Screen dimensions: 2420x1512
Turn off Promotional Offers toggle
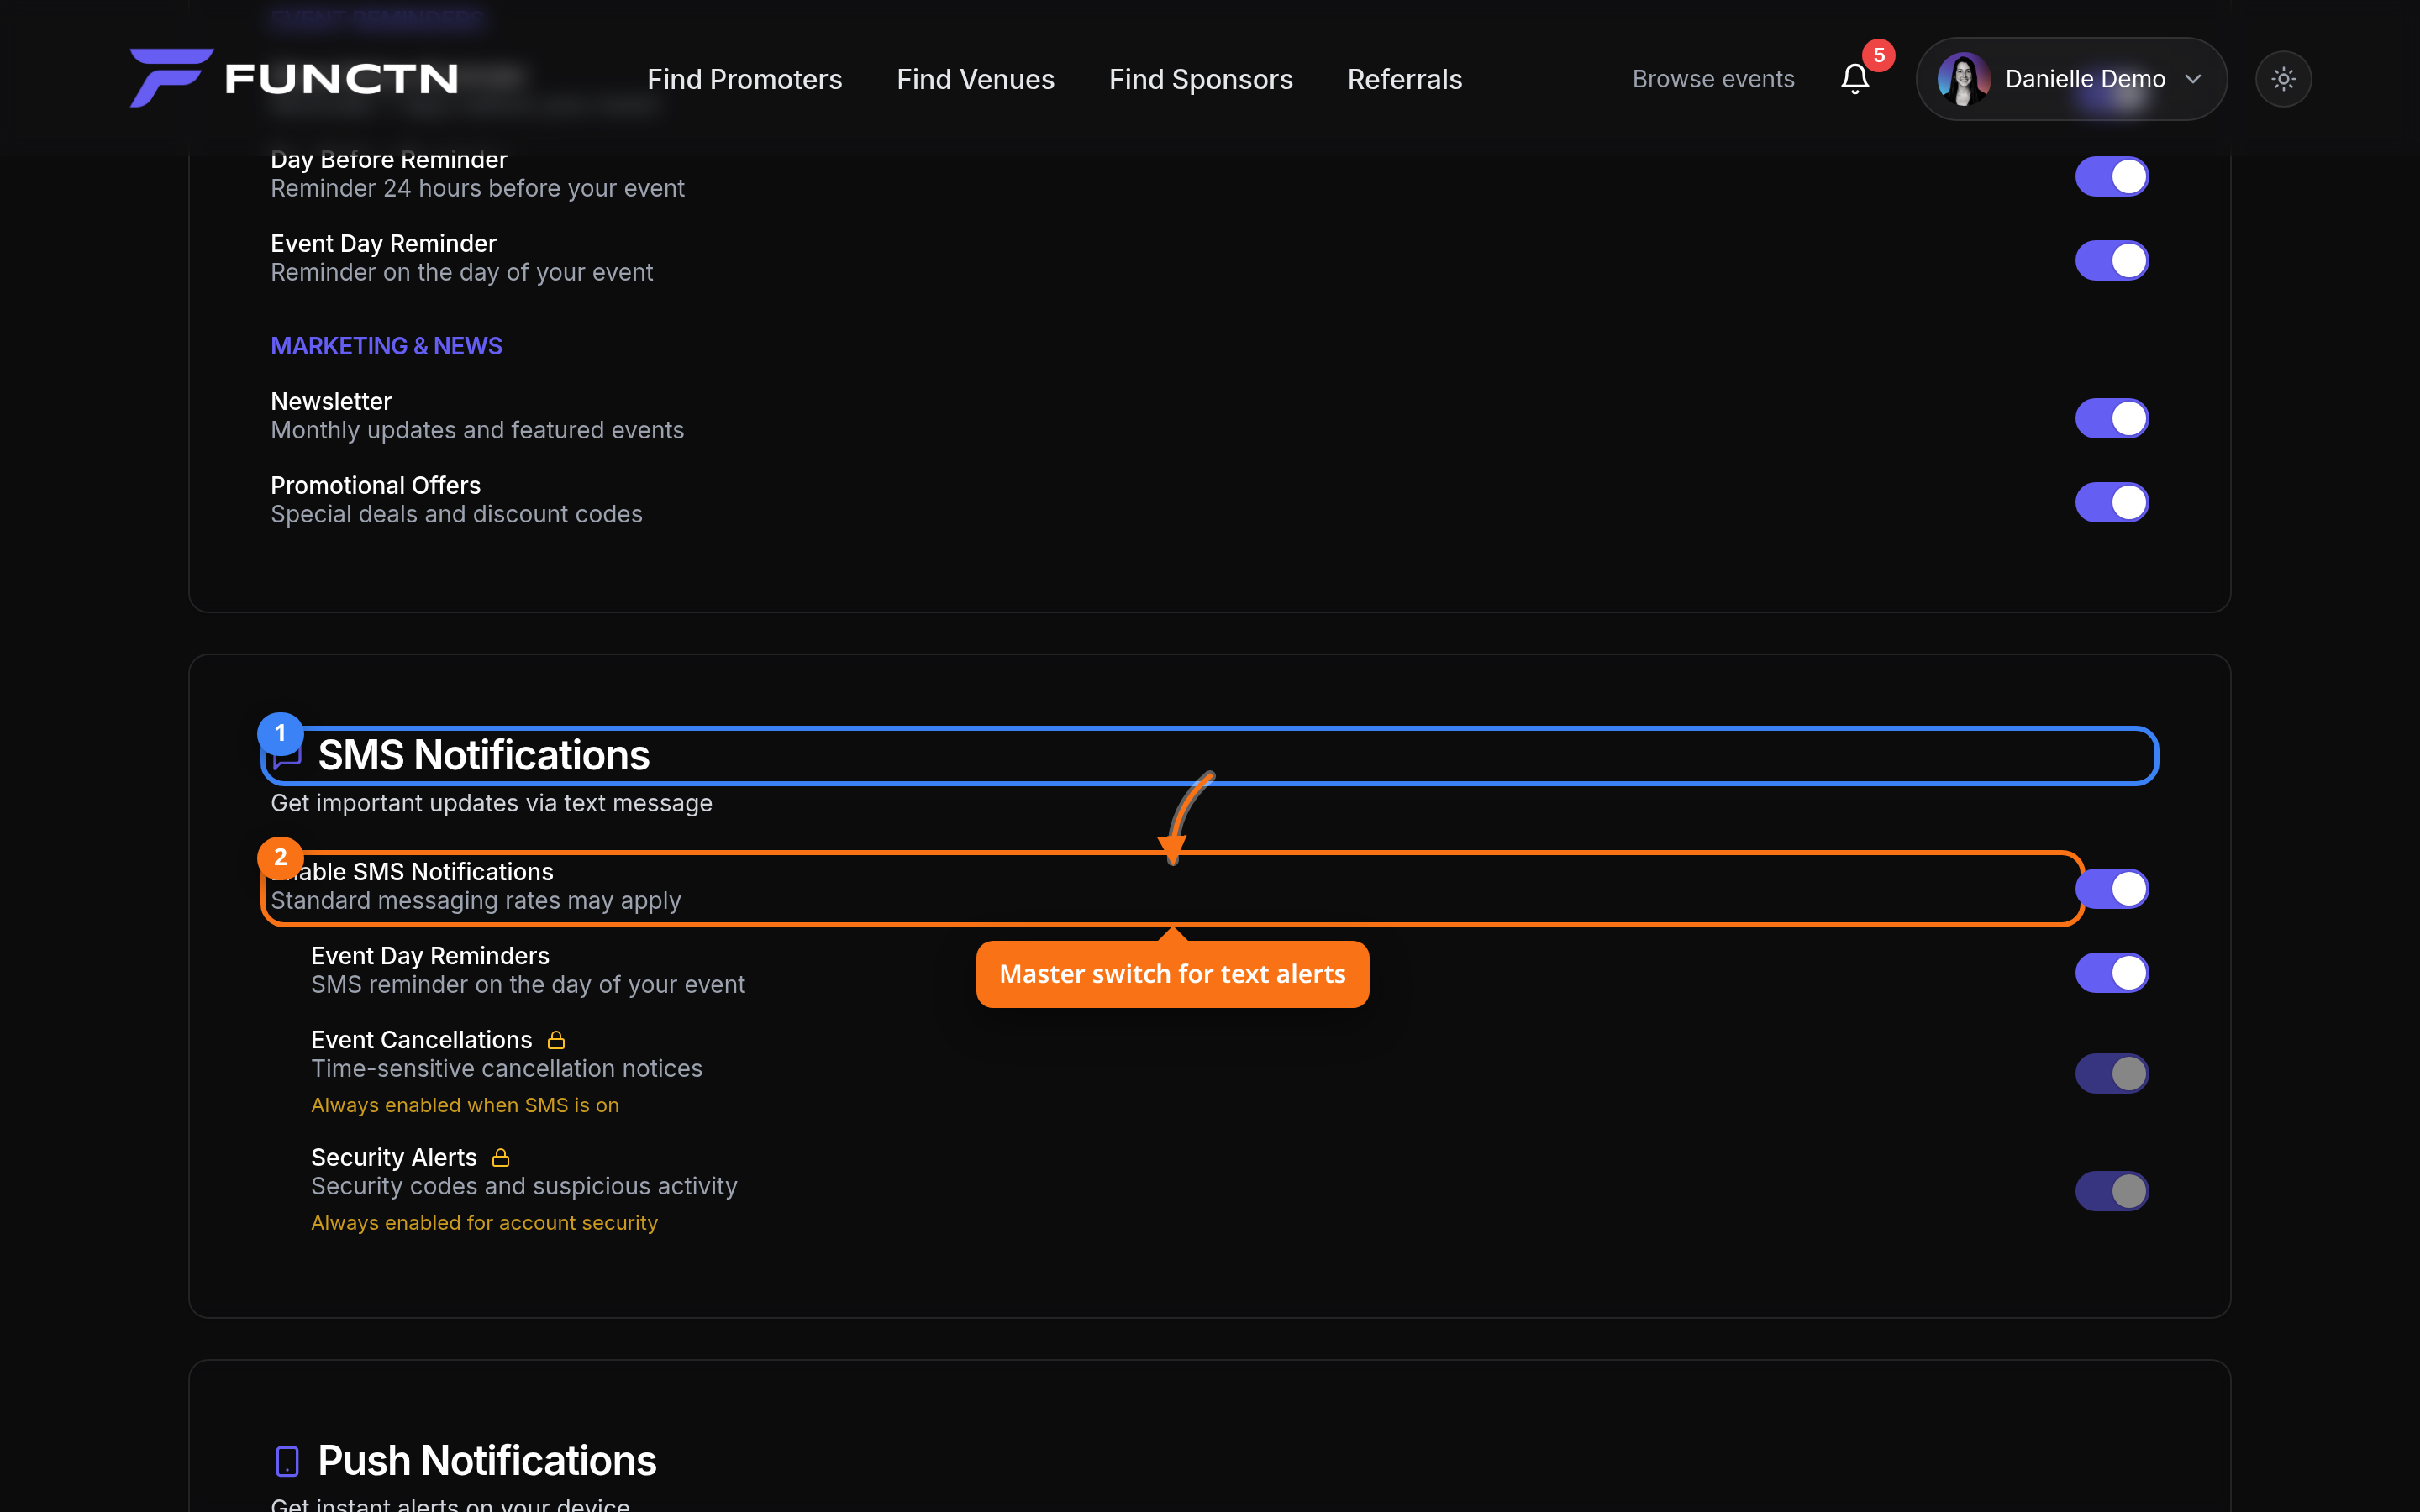click(2111, 502)
